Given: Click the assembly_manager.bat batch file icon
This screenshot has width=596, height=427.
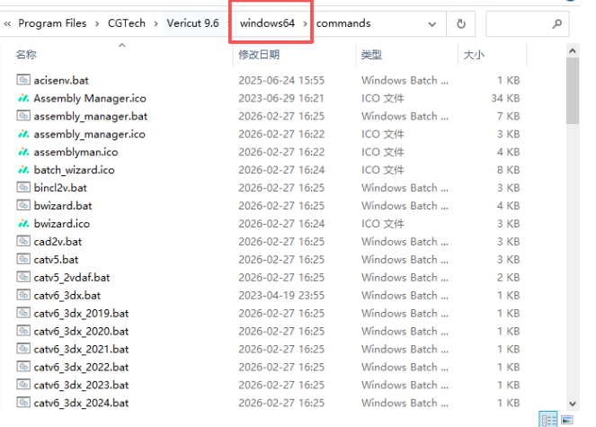Looking at the screenshot, I should 23,116.
